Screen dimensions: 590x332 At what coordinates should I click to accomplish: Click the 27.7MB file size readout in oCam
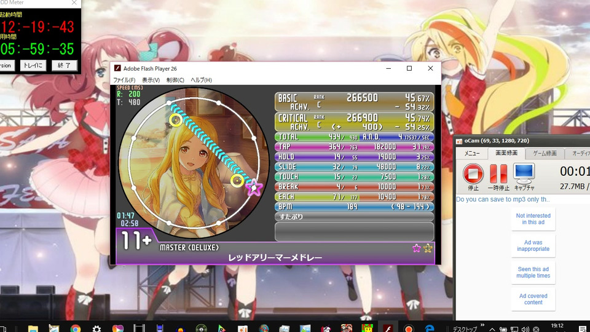(572, 187)
